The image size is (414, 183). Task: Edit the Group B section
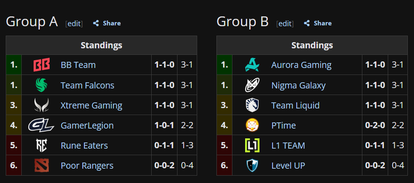tap(285, 23)
